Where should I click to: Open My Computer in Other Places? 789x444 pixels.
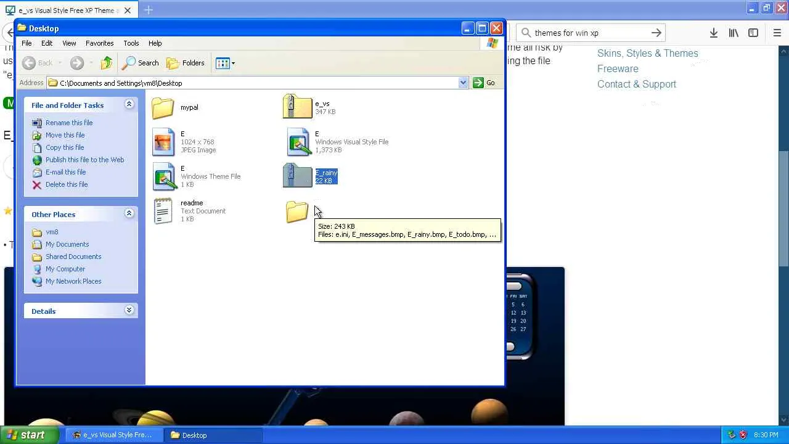[65, 269]
